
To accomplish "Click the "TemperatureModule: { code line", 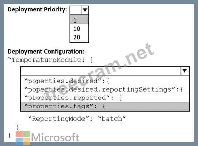I will tap(50, 60).
